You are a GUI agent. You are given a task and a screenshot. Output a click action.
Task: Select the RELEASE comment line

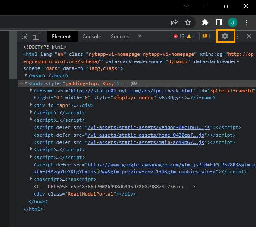[115, 187]
